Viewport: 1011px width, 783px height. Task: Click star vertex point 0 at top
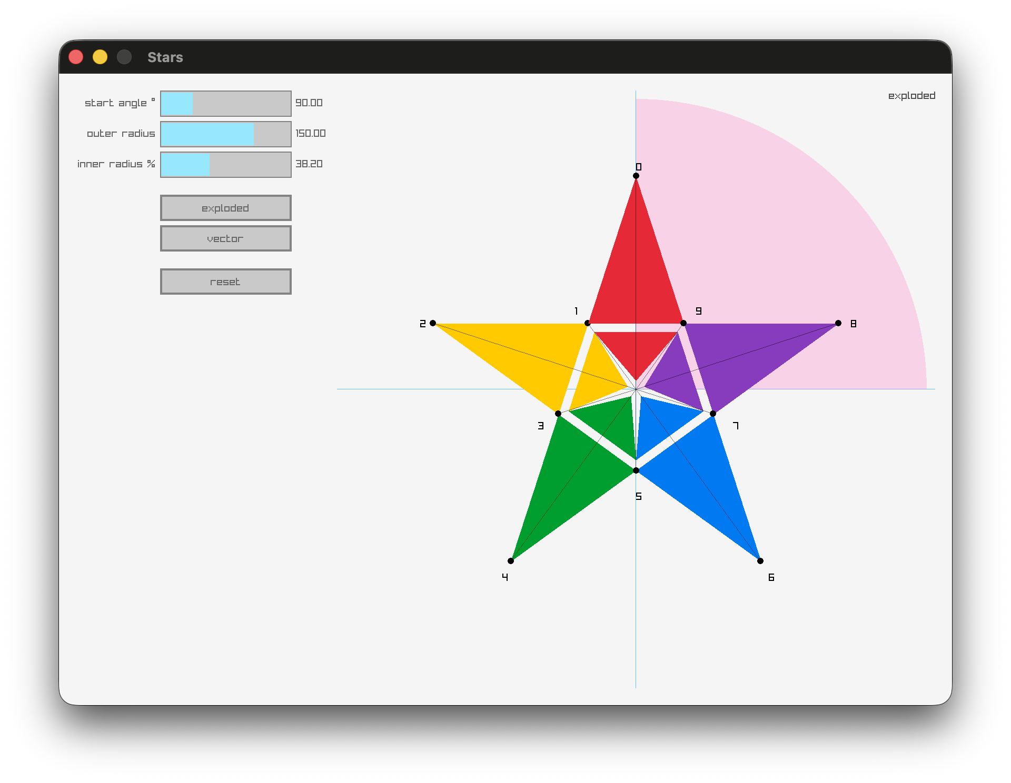click(x=636, y=176)
